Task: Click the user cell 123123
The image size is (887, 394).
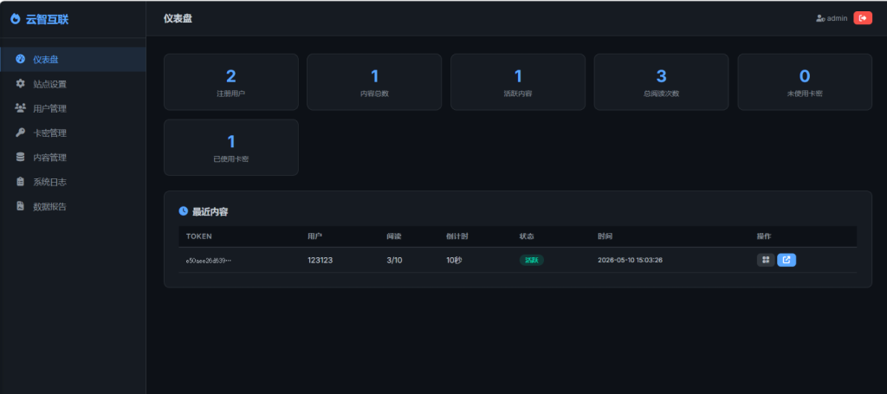Action: [320, 260]
